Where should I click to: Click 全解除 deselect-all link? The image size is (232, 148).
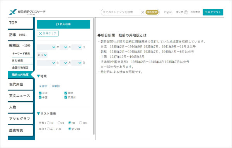tap(56, 86)
